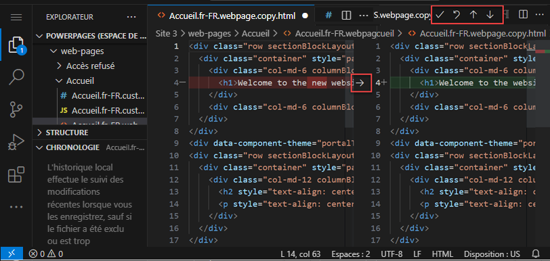Show additional views in the activity bar
The image size is (550, 261).
pyautogui.click(x=16, y=207)
